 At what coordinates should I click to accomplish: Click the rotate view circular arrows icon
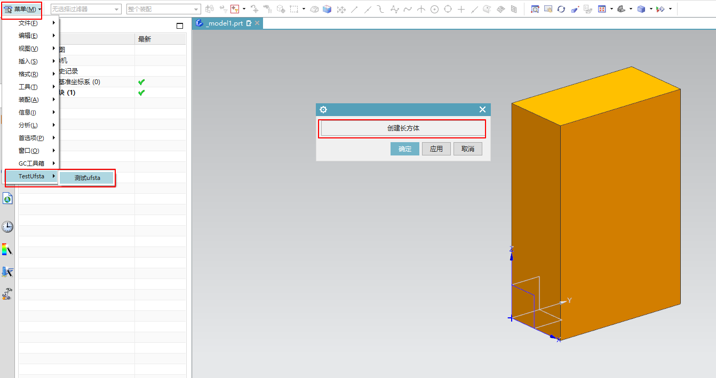pyautogui.click(x=561, y=9)
